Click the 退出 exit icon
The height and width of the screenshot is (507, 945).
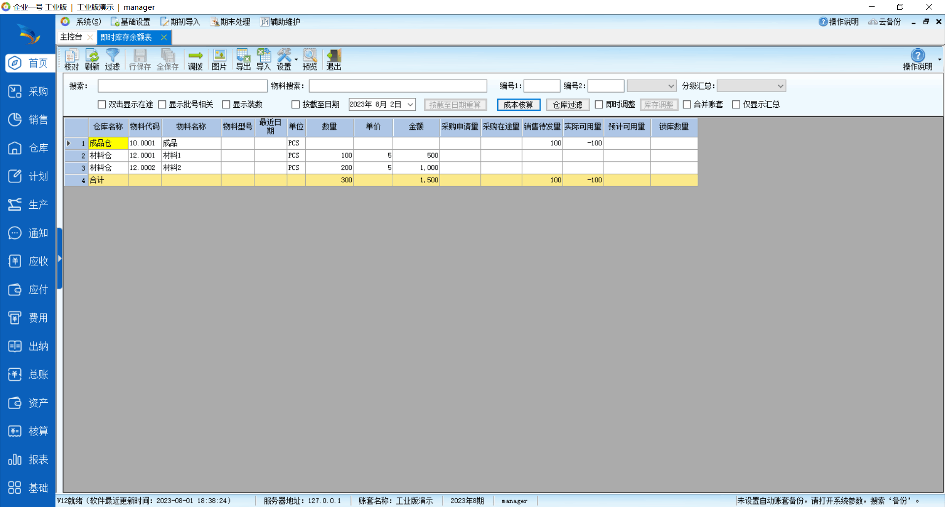[x=334, y=60]
